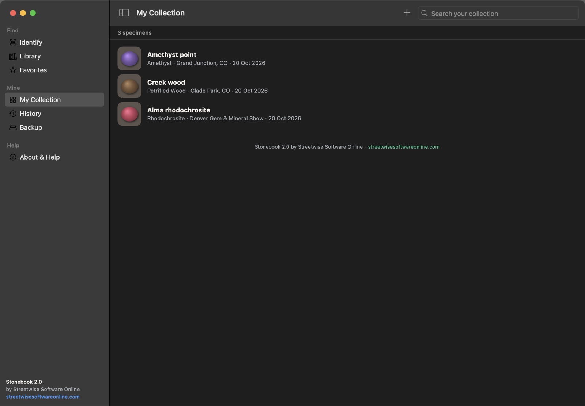Show the Favorites list label
Image resolution: width=585 pixels, height=406 pixels.
click(33, 70)
